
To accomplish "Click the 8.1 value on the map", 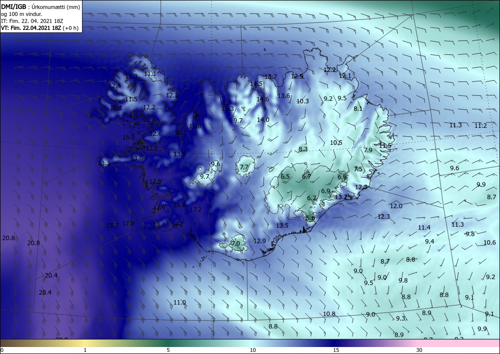I will (358, 108).
